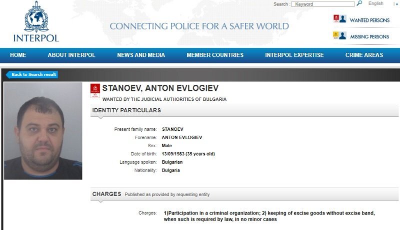Viewport: 400px width, 230px height.
Task: Click the INTERPOL globe logo
Action: click(x=36, y=17)
